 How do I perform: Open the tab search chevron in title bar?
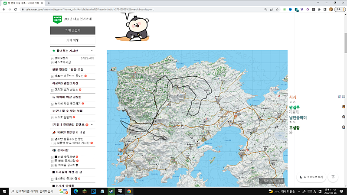click(x=318, y=3)
